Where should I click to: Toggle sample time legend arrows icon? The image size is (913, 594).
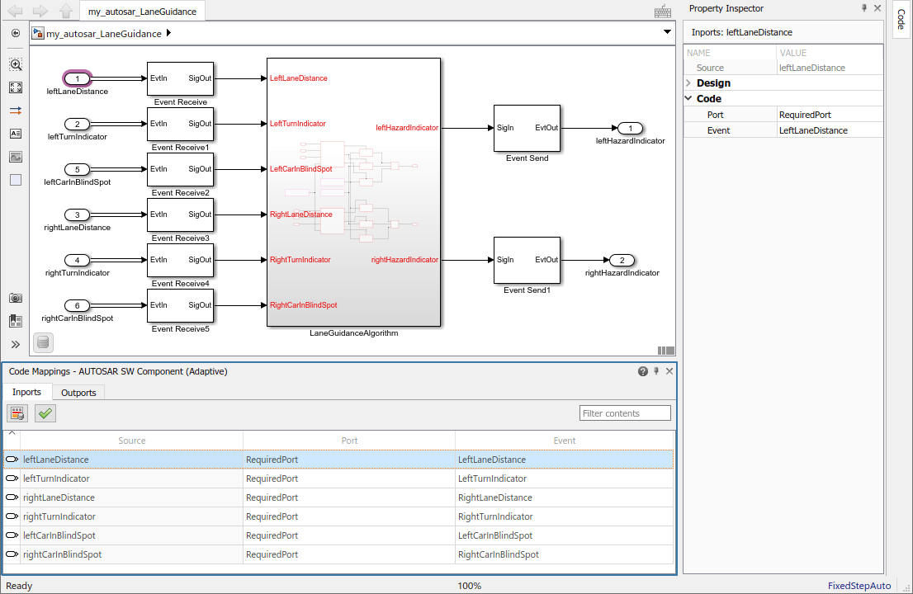pyautogui.click(x=16, y=110)
